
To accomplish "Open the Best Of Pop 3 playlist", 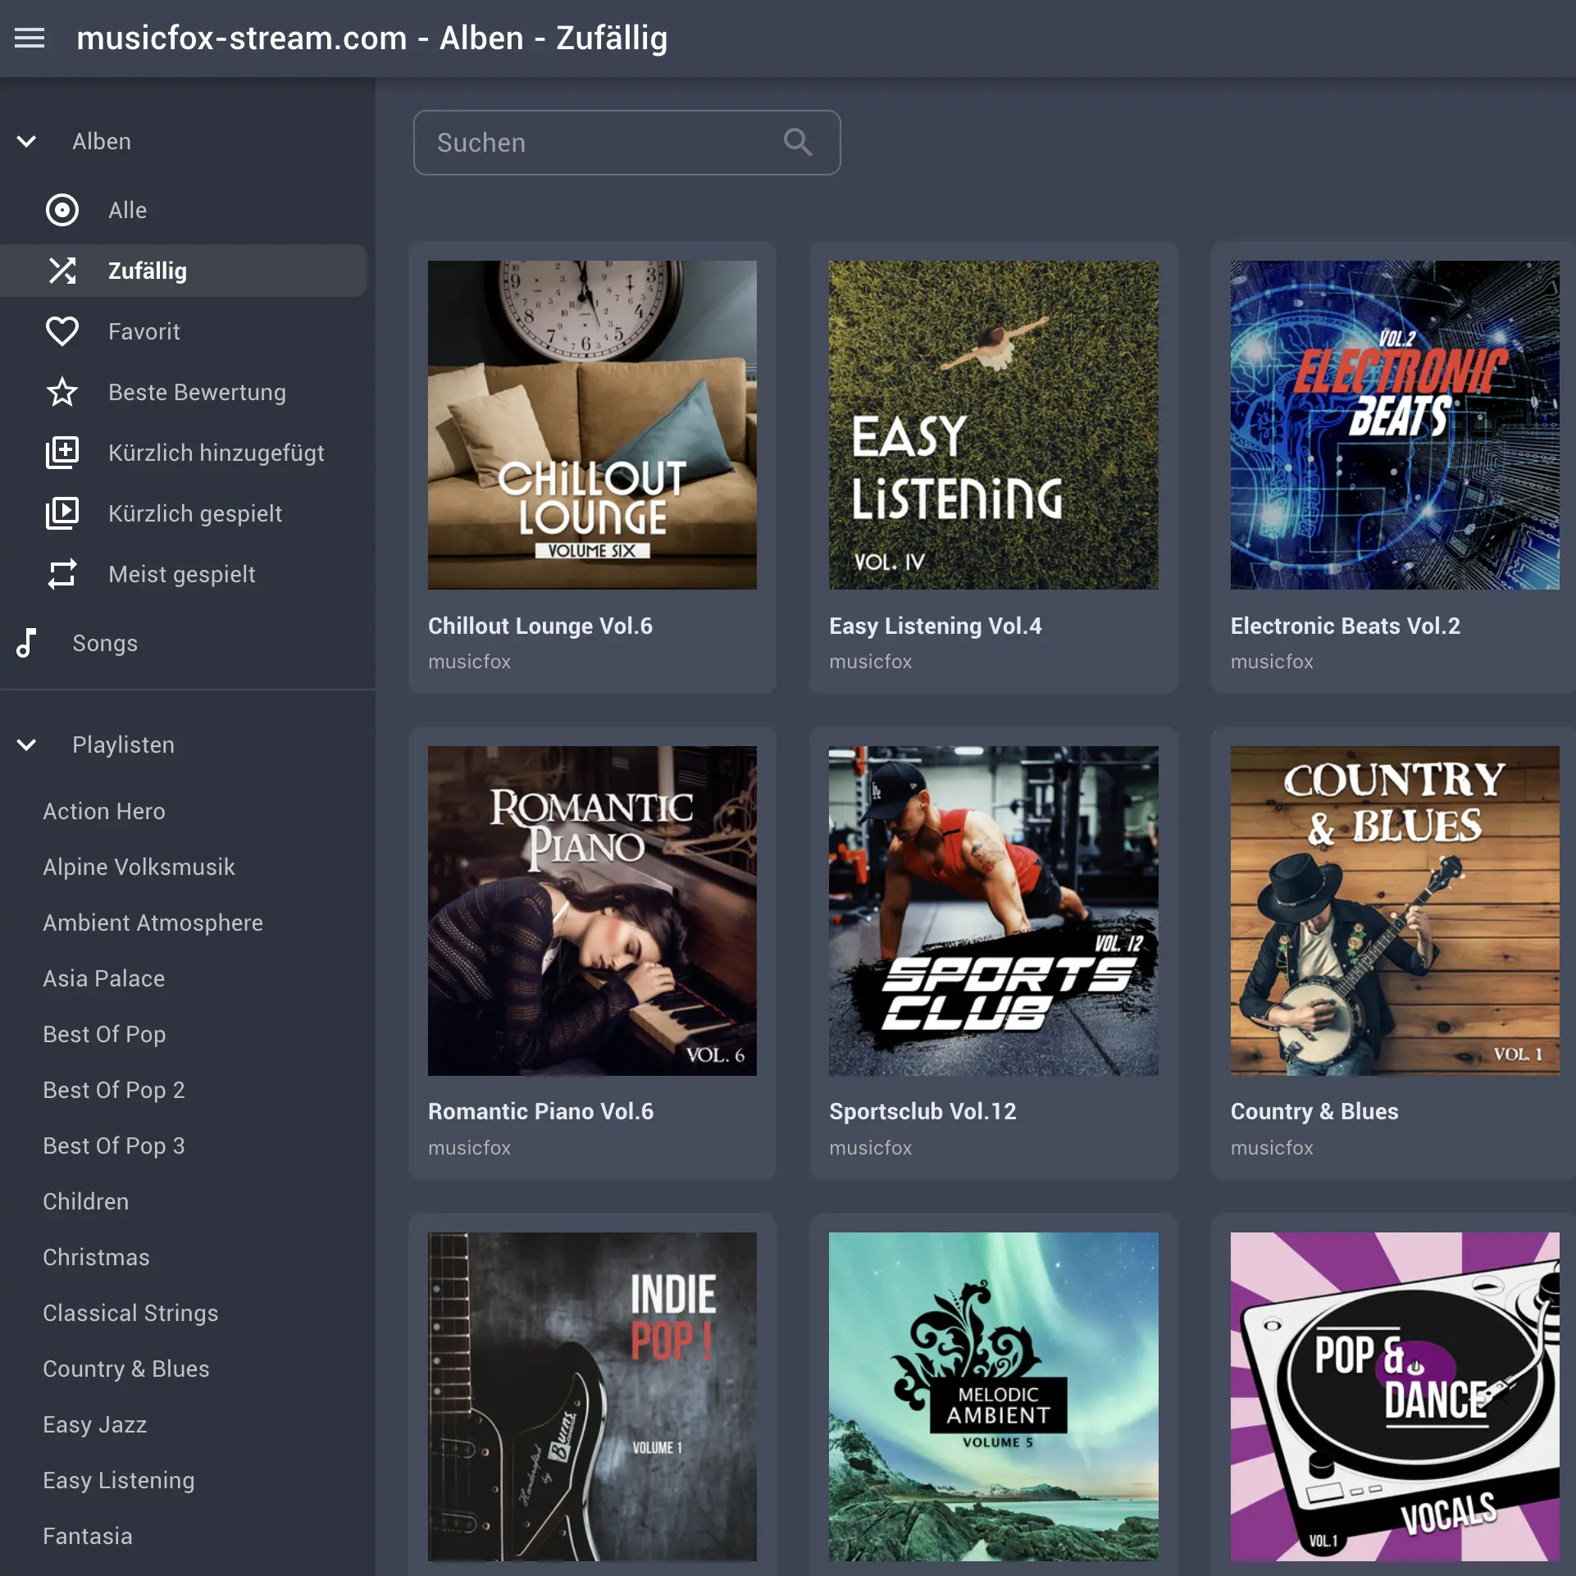I will pos(113,1146).
